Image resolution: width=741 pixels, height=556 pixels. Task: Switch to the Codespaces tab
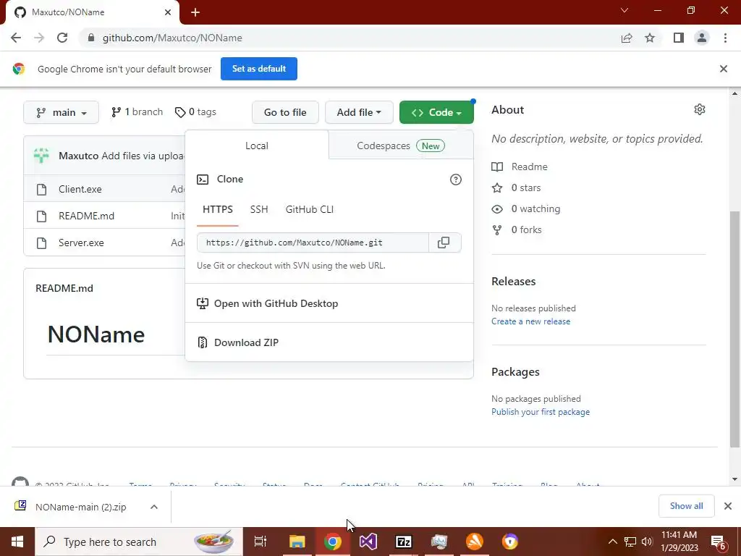(401, 146)
